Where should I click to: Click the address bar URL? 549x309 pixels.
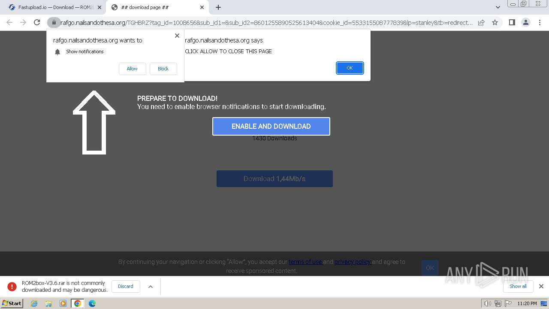tap(266, 23)
